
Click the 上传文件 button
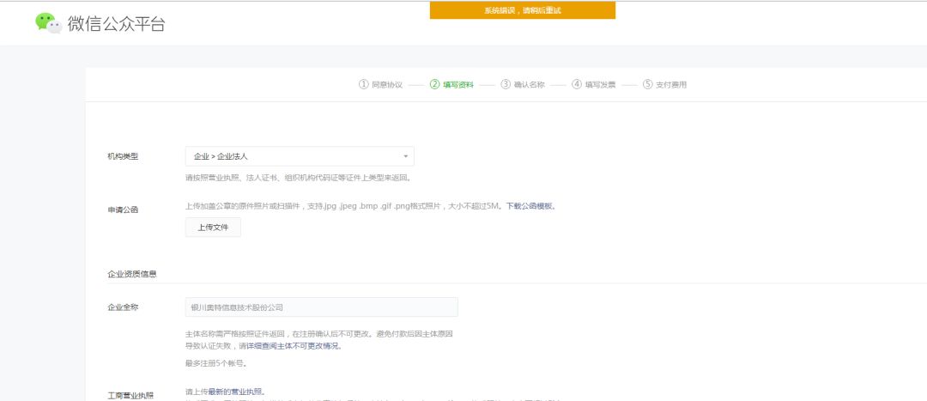click(x=213, y=227)
